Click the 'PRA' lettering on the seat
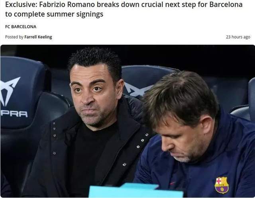The width and height of the screenshot is (255, 198). 14,114
